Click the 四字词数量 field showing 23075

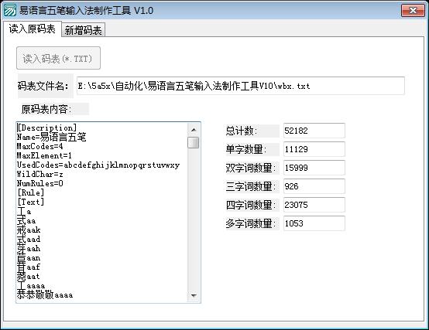click(x=314, y=205)
